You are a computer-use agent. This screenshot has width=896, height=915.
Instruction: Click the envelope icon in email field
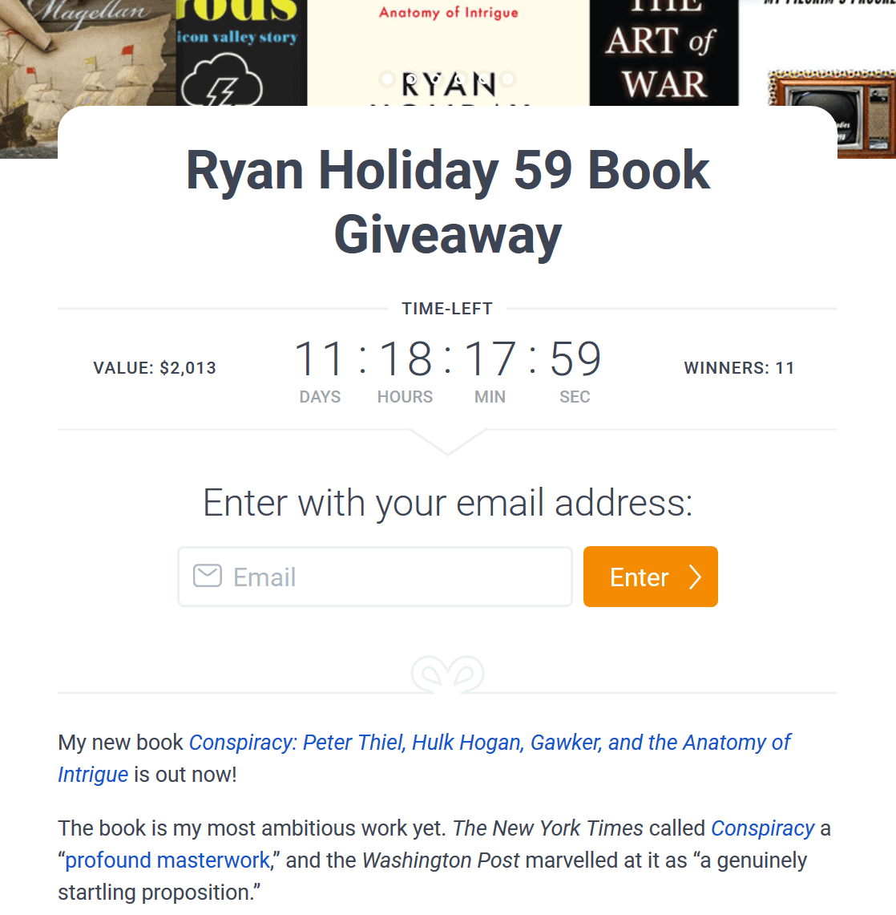208,576
